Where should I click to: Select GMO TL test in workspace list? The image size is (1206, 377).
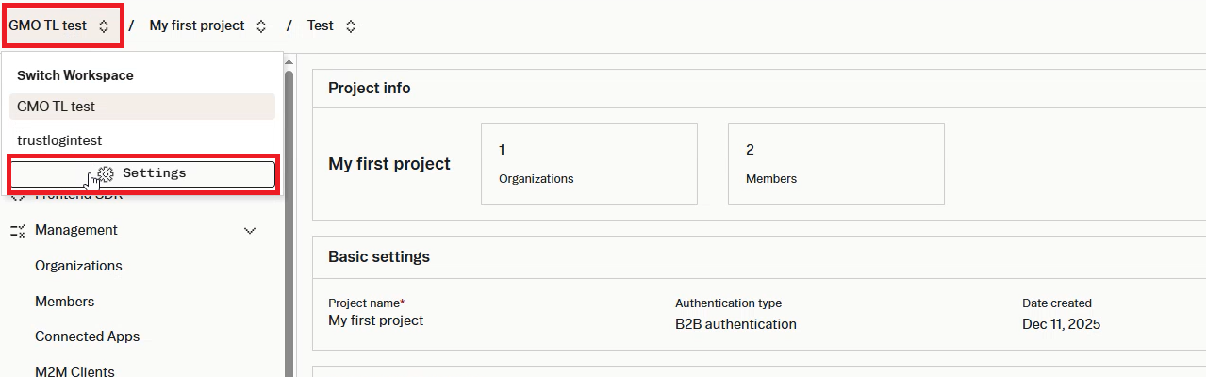[142, 107]
